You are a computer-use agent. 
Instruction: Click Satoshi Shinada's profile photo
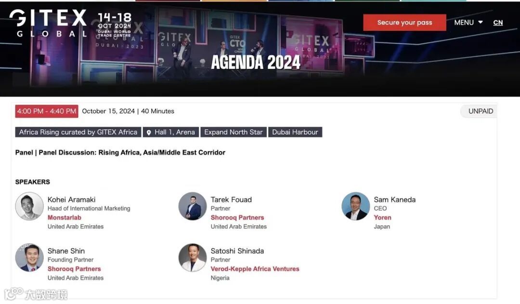pyautogui.click(x=192, y=258)
